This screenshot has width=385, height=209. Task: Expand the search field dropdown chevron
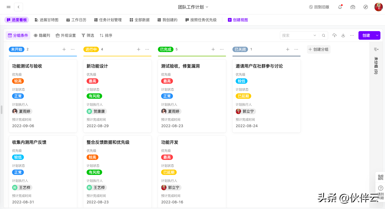[315, 35]
